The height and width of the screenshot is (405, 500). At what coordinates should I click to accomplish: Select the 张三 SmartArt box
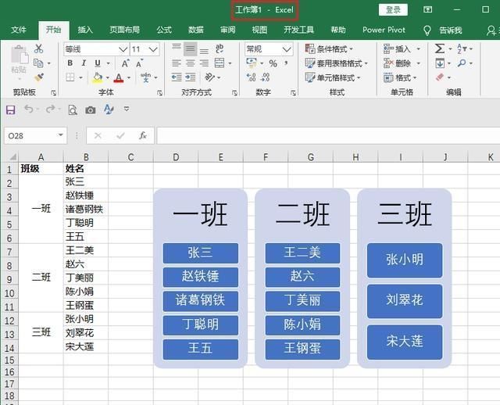click(x=201, y=253)
